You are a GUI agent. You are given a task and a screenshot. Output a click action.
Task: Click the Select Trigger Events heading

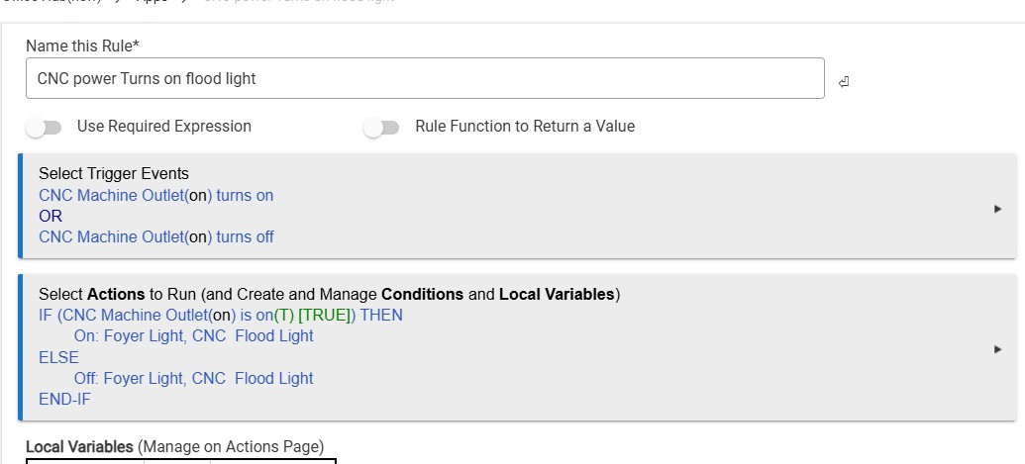pos(113,174)
